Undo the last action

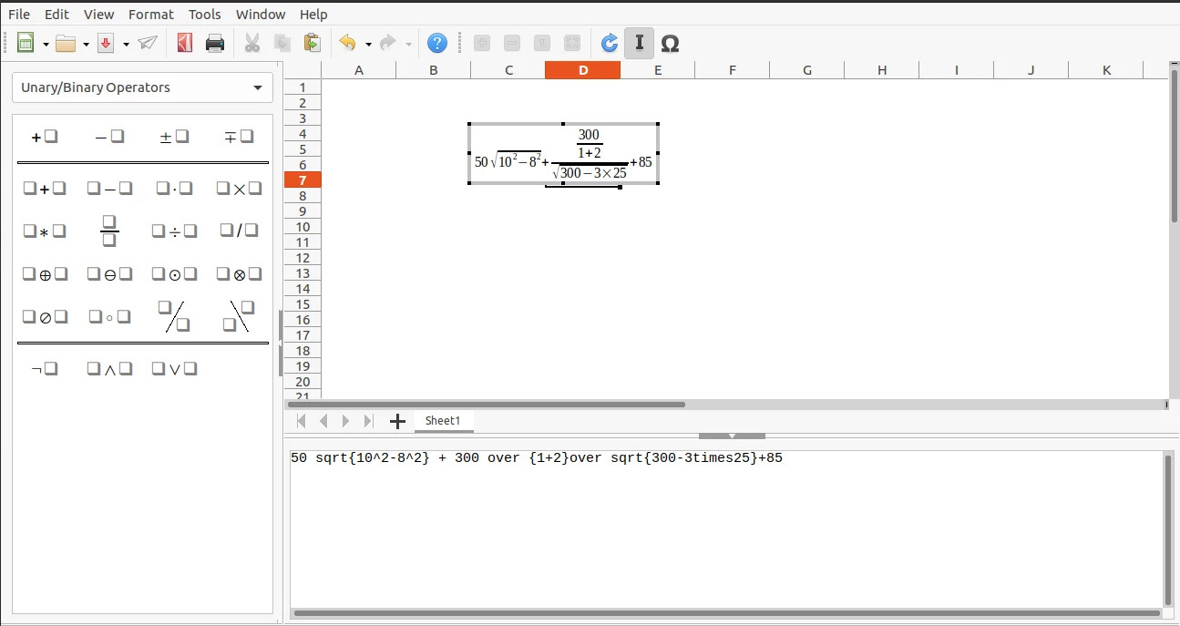(x=347, y=43)
